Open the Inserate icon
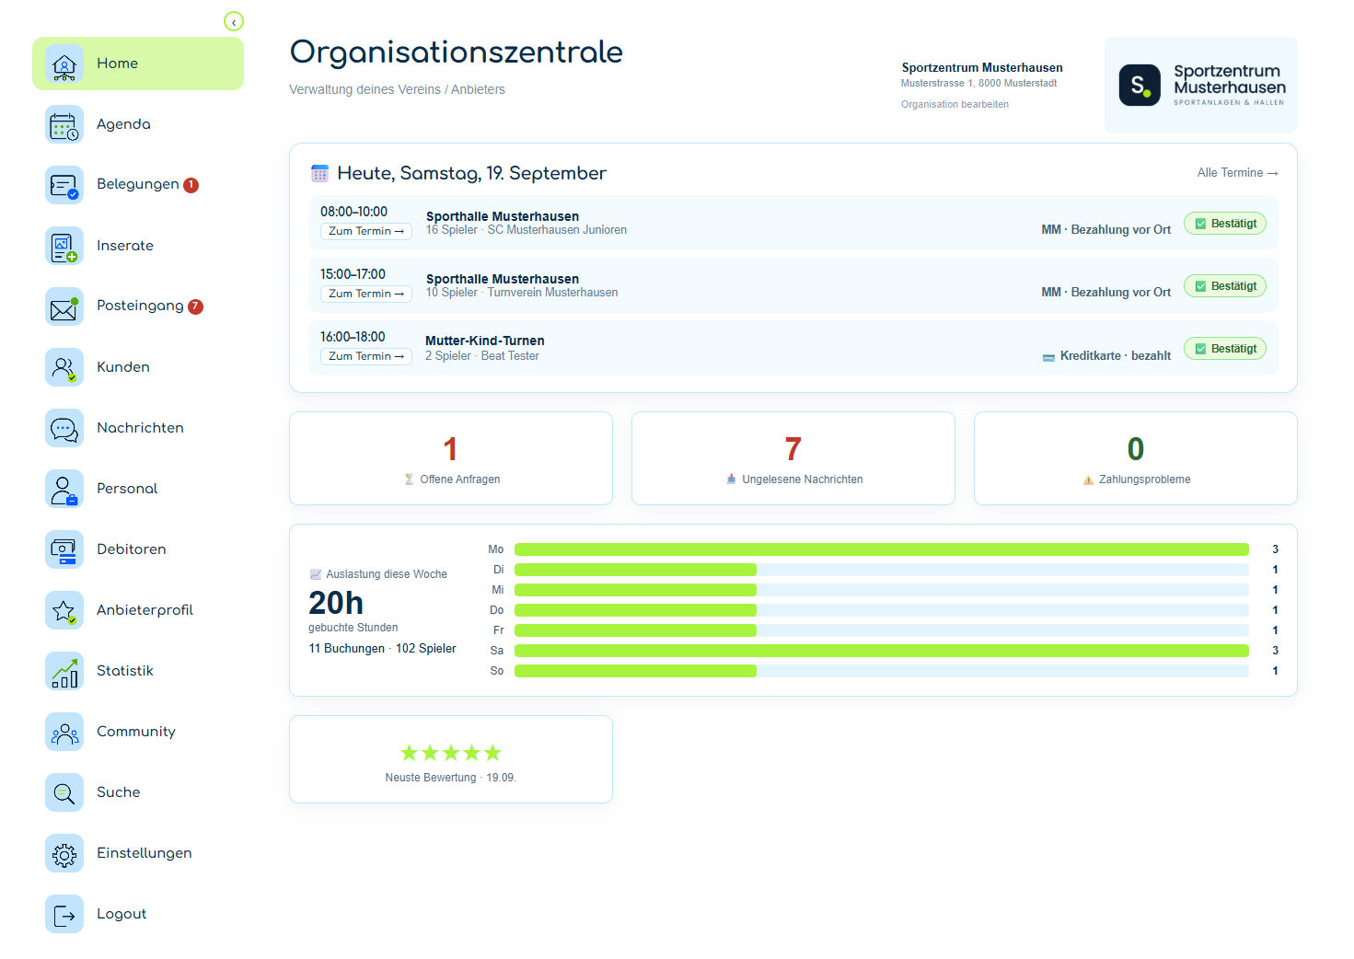Image resolution: width=1354 pixels, height=959 pixels. pos(64,246)
